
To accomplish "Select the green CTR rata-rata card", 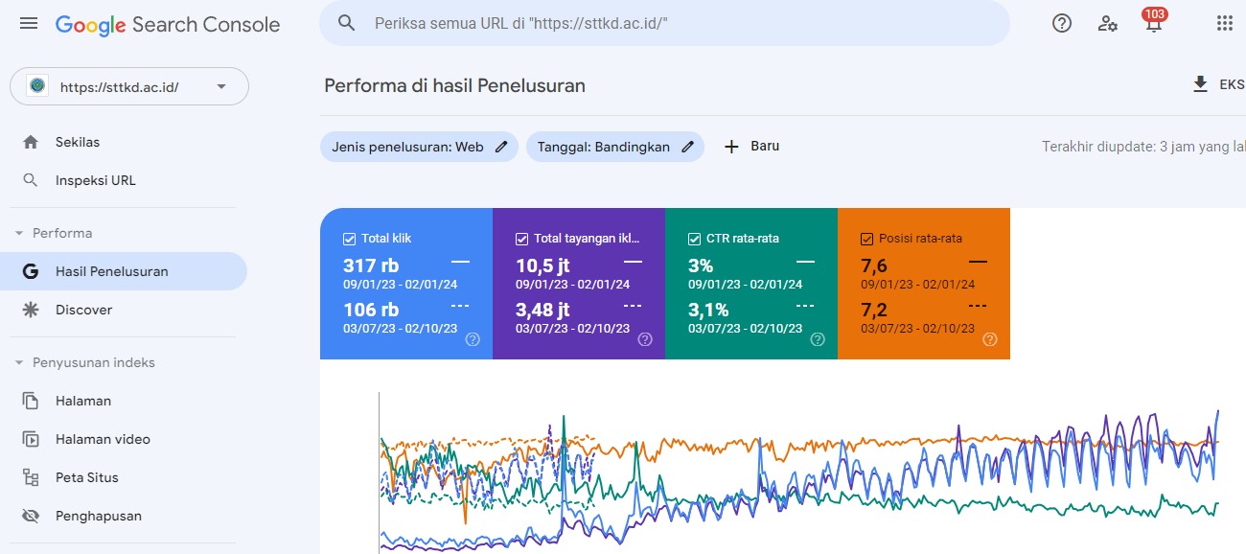I will (751, 284).
